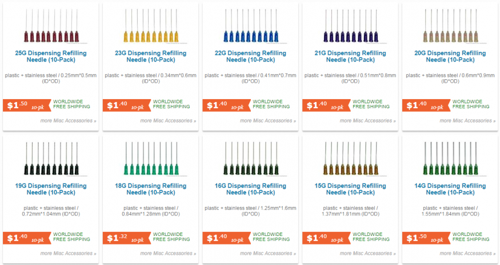Screen dimensions: 500x265
Task: Select the $1.32 price tag on 18G needle
Action: 127,238
